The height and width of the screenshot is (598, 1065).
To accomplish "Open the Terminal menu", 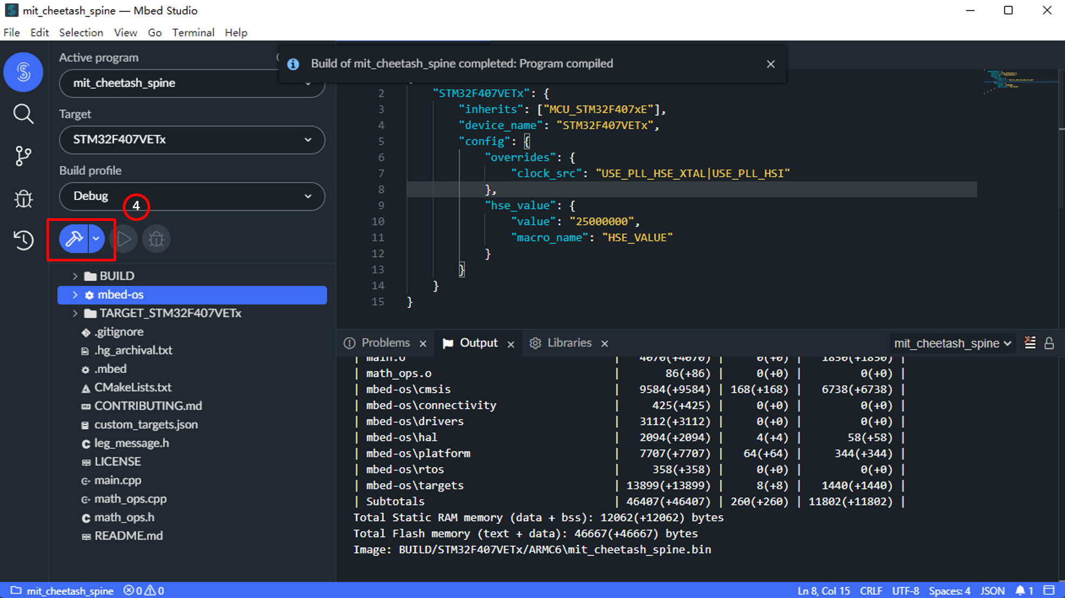I will [193, 32].
